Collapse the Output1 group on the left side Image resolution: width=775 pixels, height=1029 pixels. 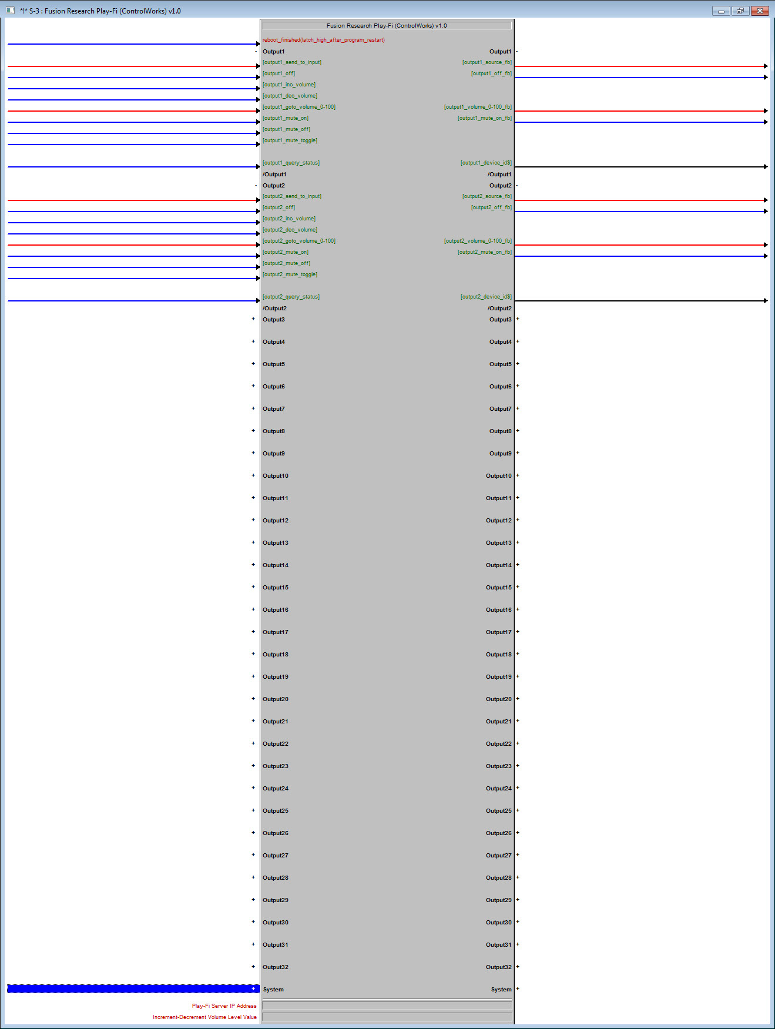click(256, 52)
